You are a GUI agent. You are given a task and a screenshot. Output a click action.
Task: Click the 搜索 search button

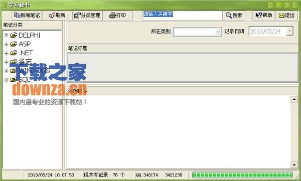(234, 16)
